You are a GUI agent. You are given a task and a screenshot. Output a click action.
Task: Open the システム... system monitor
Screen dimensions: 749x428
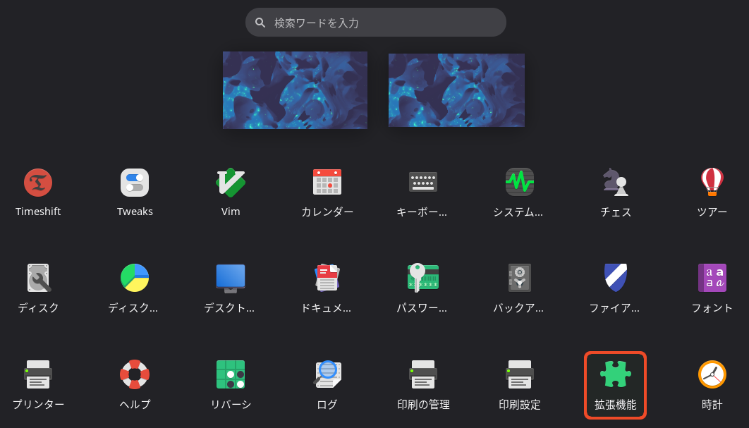pyautogui.click(x=520, y=183)
